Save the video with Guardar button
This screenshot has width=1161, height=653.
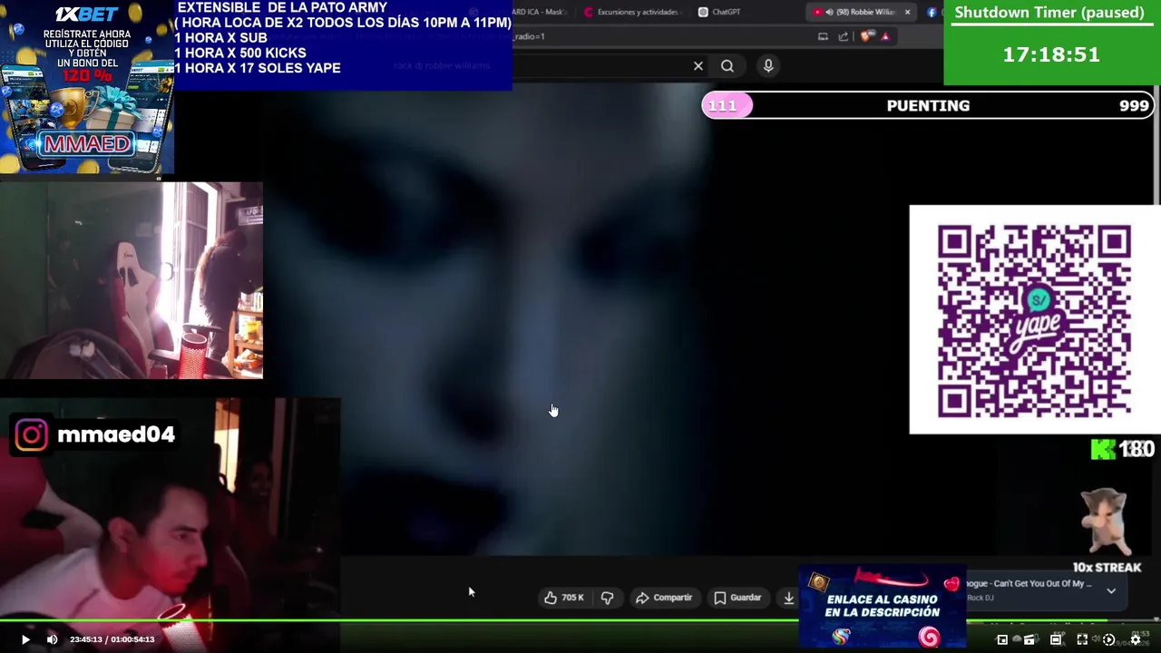(x=737, y=598)
